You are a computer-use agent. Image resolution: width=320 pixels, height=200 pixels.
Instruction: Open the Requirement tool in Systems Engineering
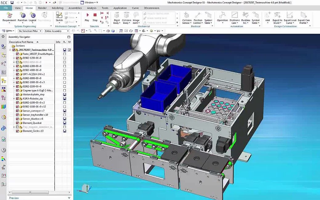coord(9,17)
